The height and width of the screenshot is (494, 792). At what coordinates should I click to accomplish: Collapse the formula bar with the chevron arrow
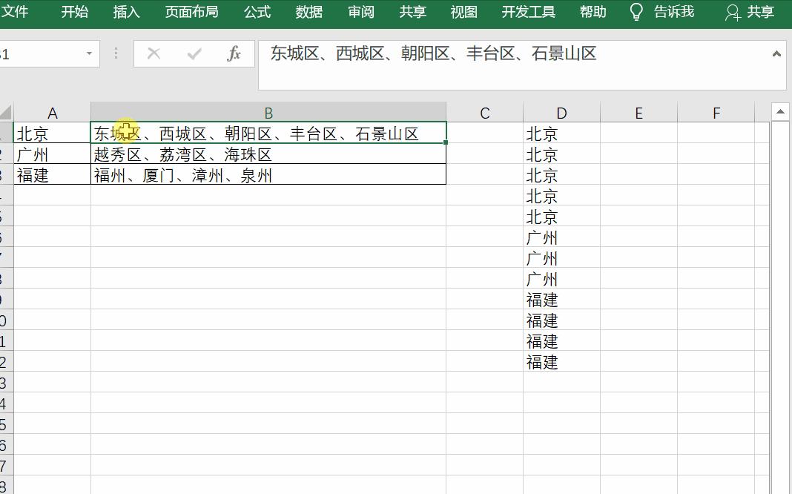click(x=778, y=53)
